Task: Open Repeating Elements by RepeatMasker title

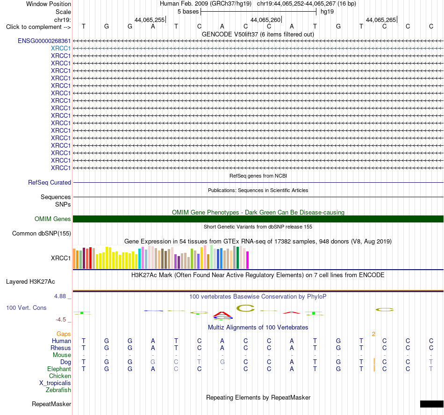Action: click(258, 397)
